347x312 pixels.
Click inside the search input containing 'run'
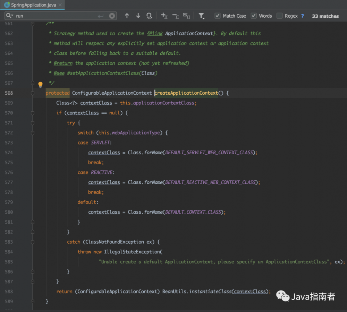(x=52, y=16)
